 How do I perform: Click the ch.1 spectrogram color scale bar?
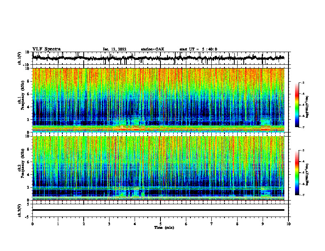coord(297,105)
